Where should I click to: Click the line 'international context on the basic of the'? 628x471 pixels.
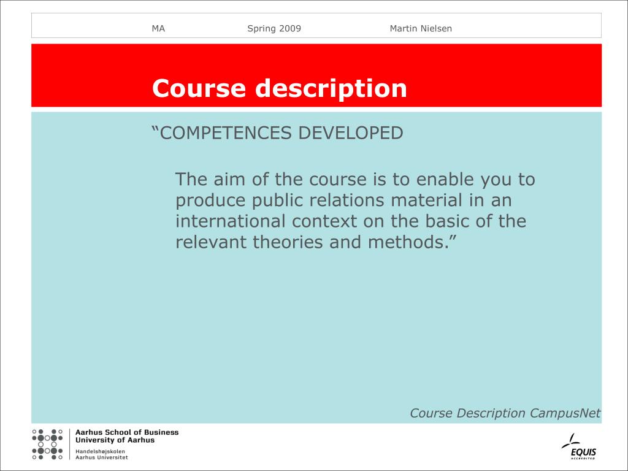pyautogui.click(x=351, y=221)
